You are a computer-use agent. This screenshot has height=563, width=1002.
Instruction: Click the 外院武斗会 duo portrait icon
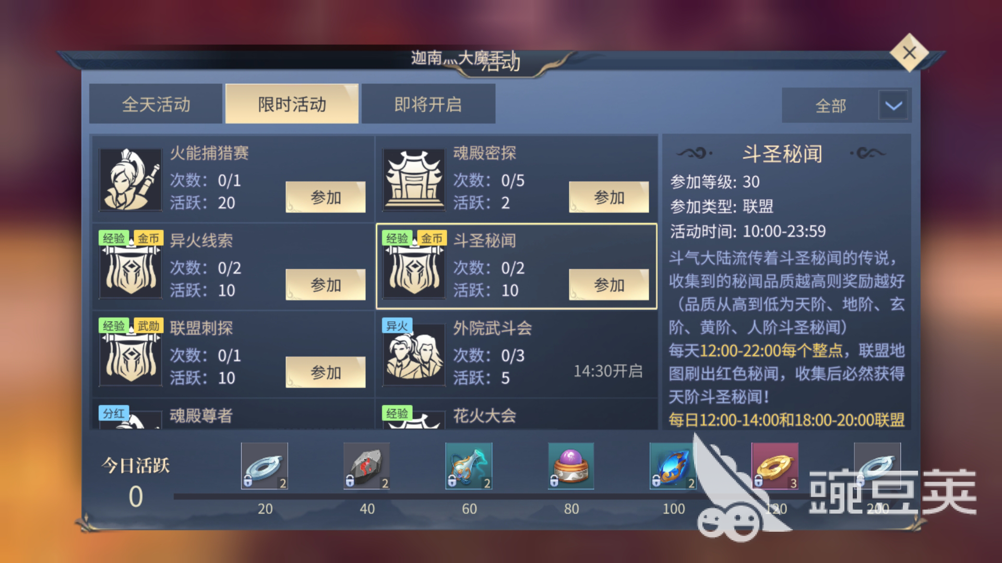[x=414, y=355]
